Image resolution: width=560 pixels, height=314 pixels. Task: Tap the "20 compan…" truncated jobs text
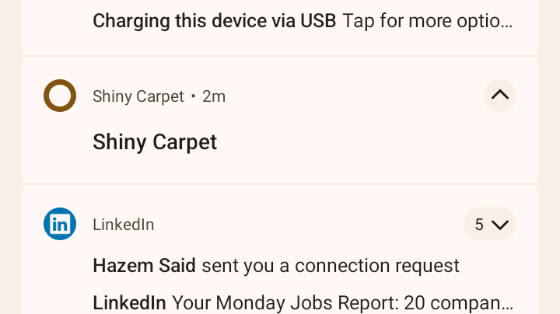467,302
